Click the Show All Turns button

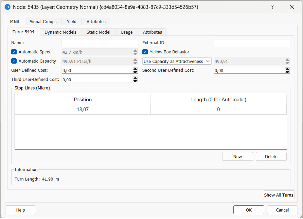point(279,195)
